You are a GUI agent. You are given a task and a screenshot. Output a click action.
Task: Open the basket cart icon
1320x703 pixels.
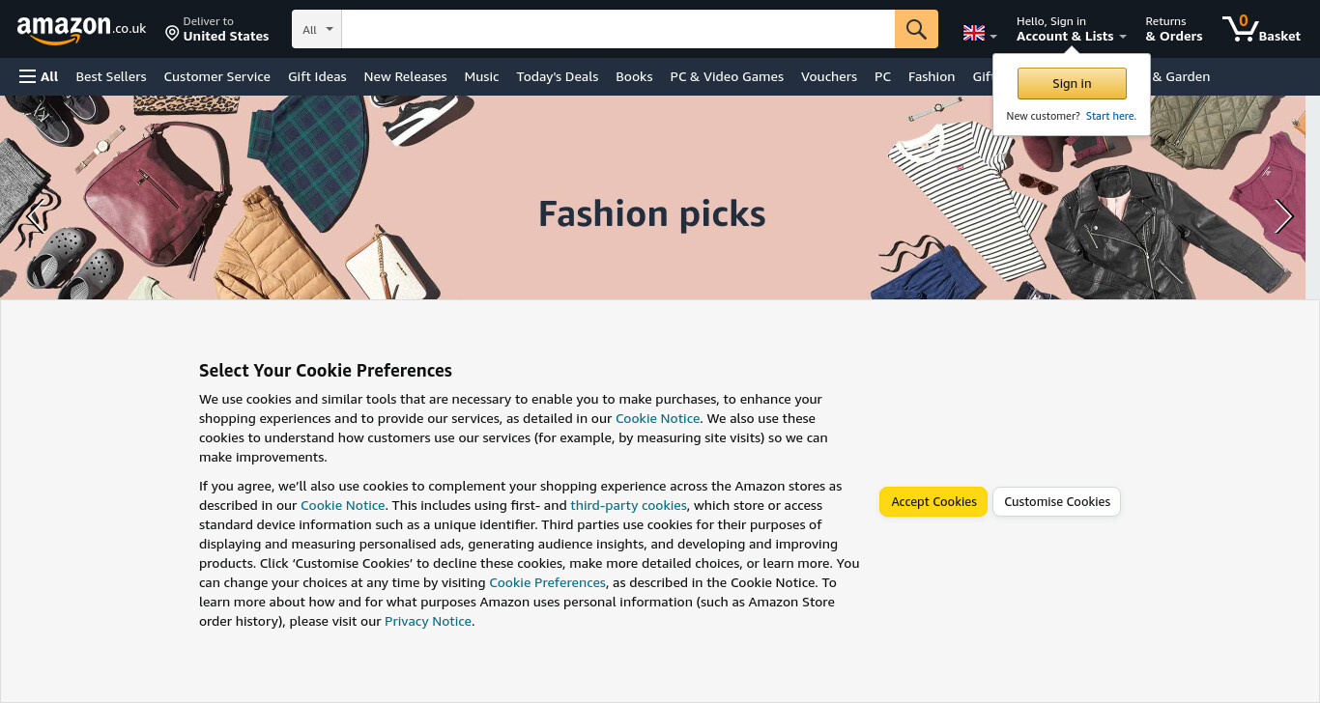point(1261,29)
